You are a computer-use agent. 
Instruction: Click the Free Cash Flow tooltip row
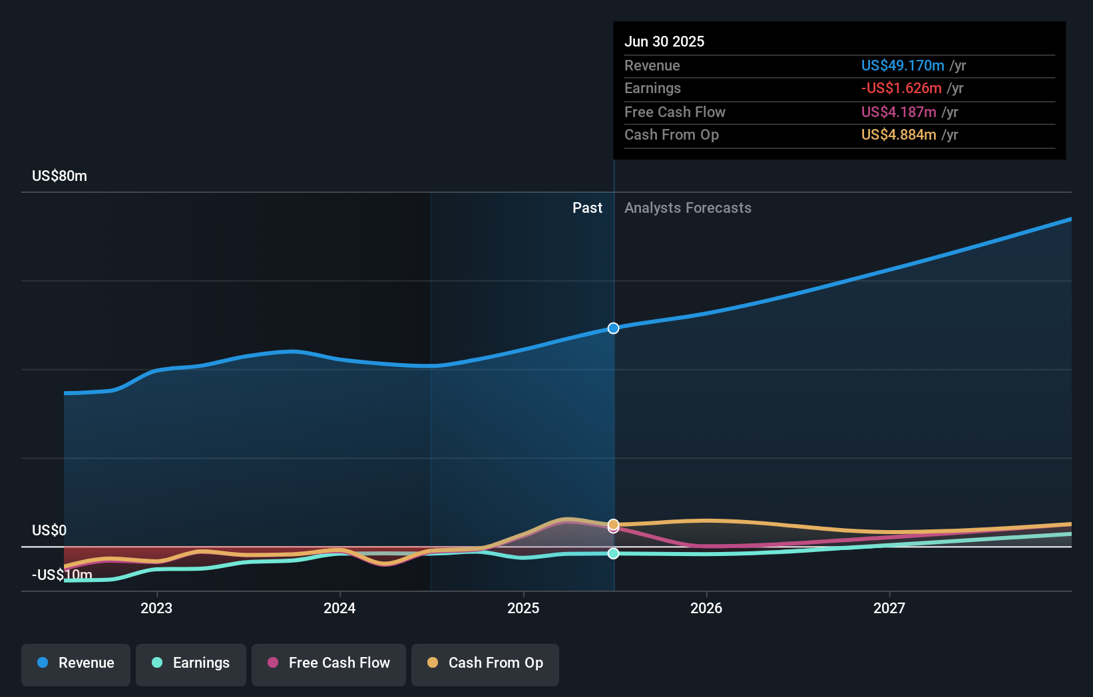tap(675, 112)
